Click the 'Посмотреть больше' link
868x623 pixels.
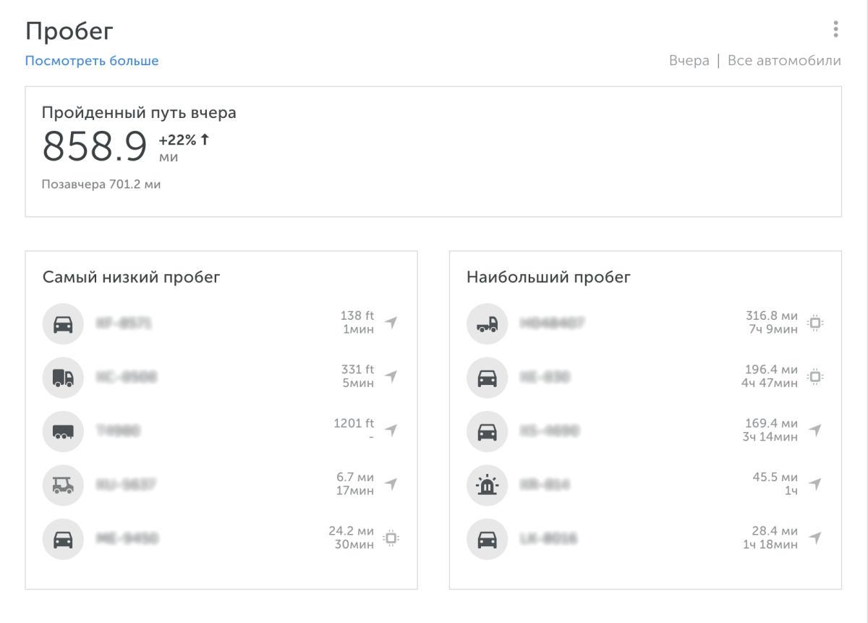92,61
